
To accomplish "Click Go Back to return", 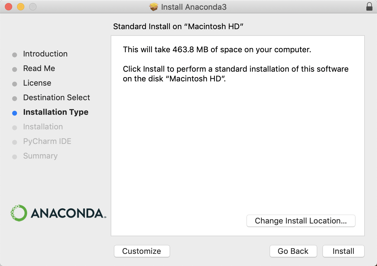I will tap(293, 251).
